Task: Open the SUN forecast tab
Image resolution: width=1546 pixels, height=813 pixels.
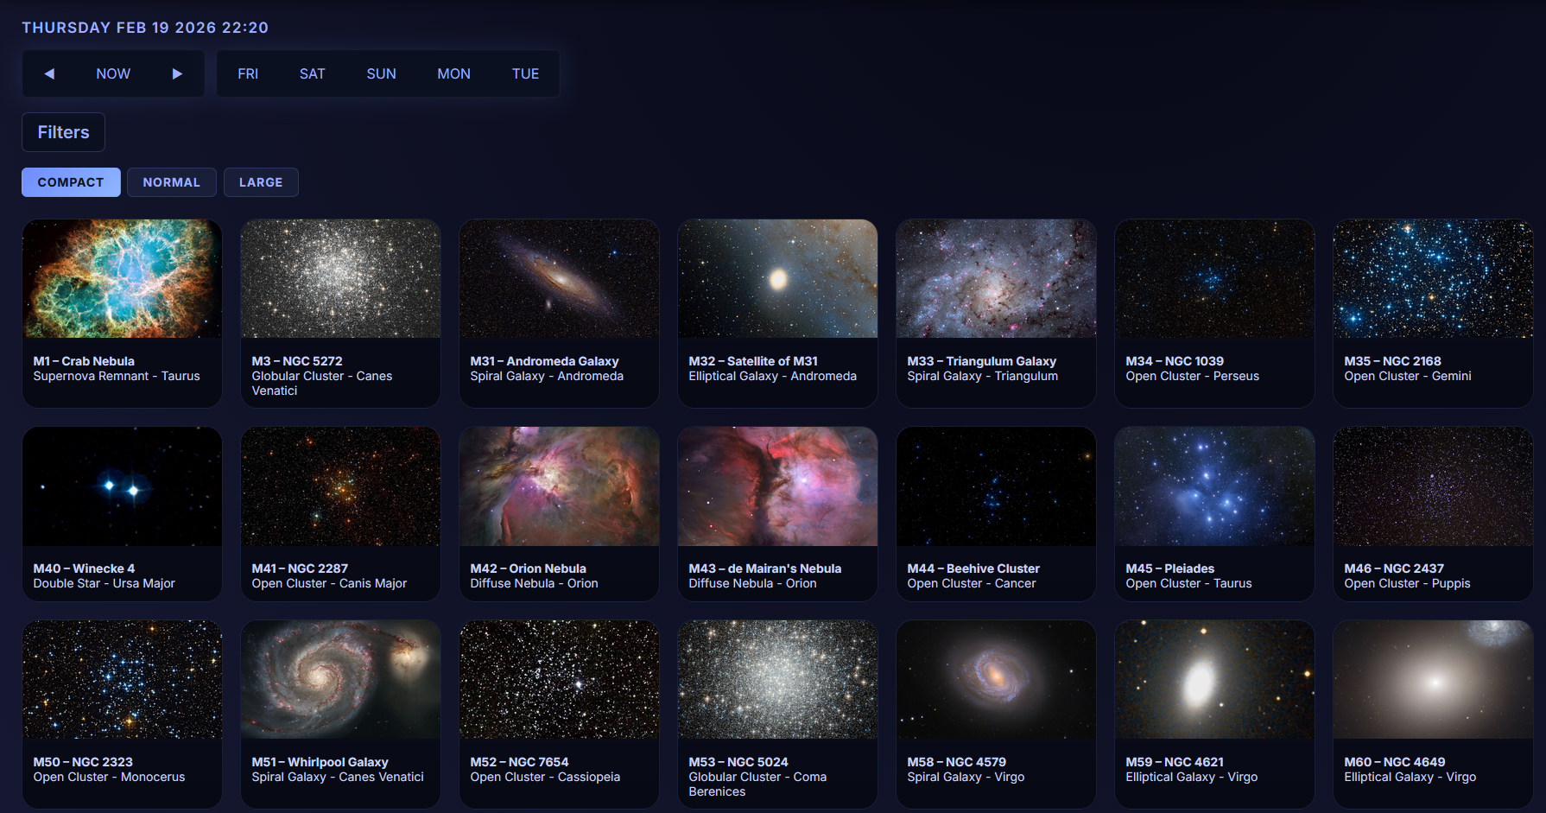Action: point(381,73)
